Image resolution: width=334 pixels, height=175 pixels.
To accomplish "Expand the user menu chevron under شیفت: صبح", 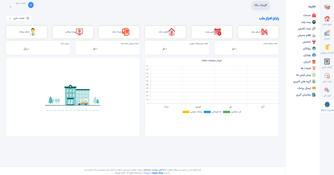I will (x=10, y=7).
